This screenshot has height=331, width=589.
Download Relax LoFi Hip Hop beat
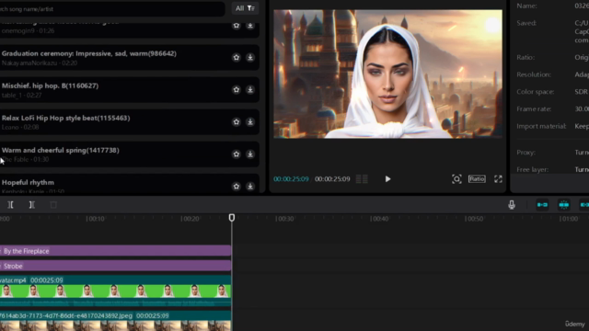[250, 122]
